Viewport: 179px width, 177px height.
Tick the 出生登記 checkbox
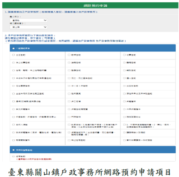13,55
